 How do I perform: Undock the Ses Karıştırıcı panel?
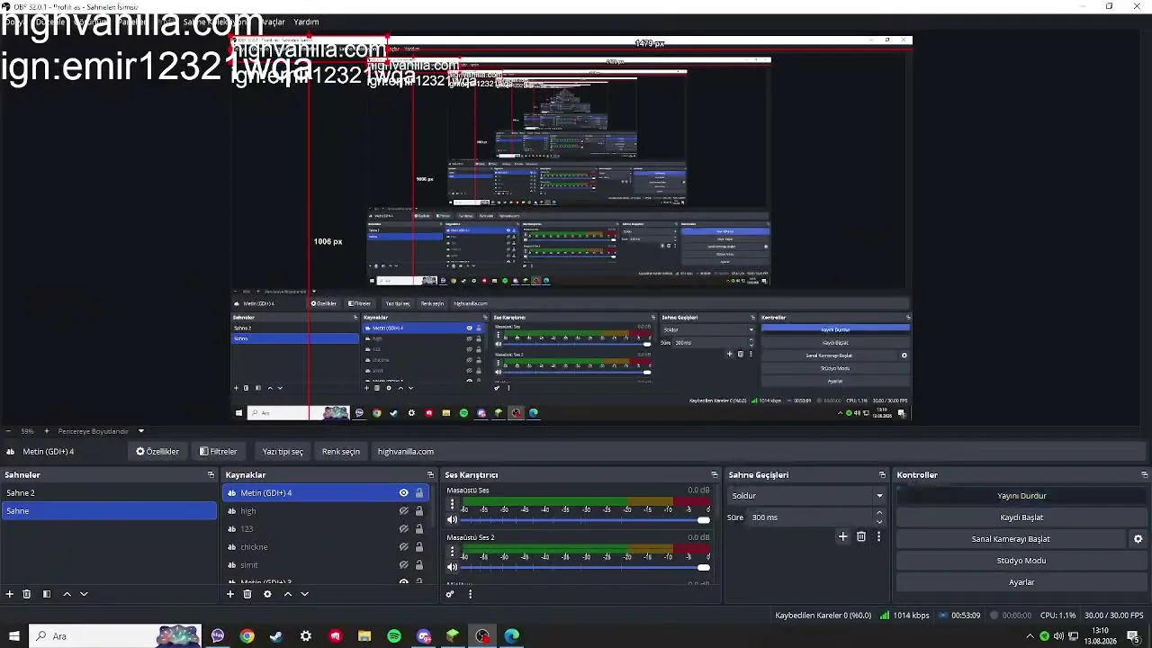pyautogui.click(x=714, y=475)
